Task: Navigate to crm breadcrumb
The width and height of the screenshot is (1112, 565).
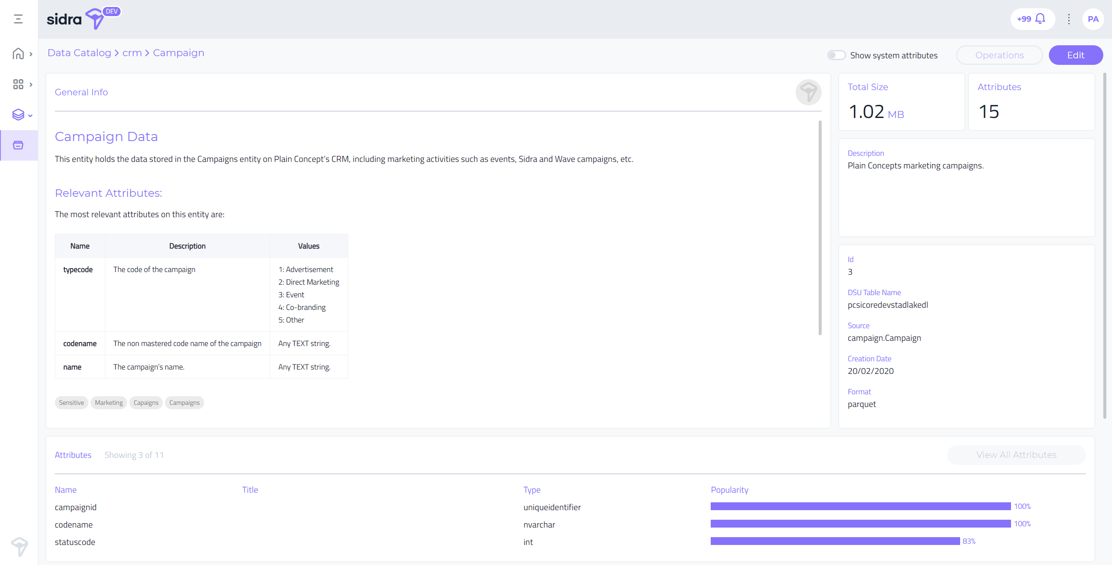Action: point(132,53)
